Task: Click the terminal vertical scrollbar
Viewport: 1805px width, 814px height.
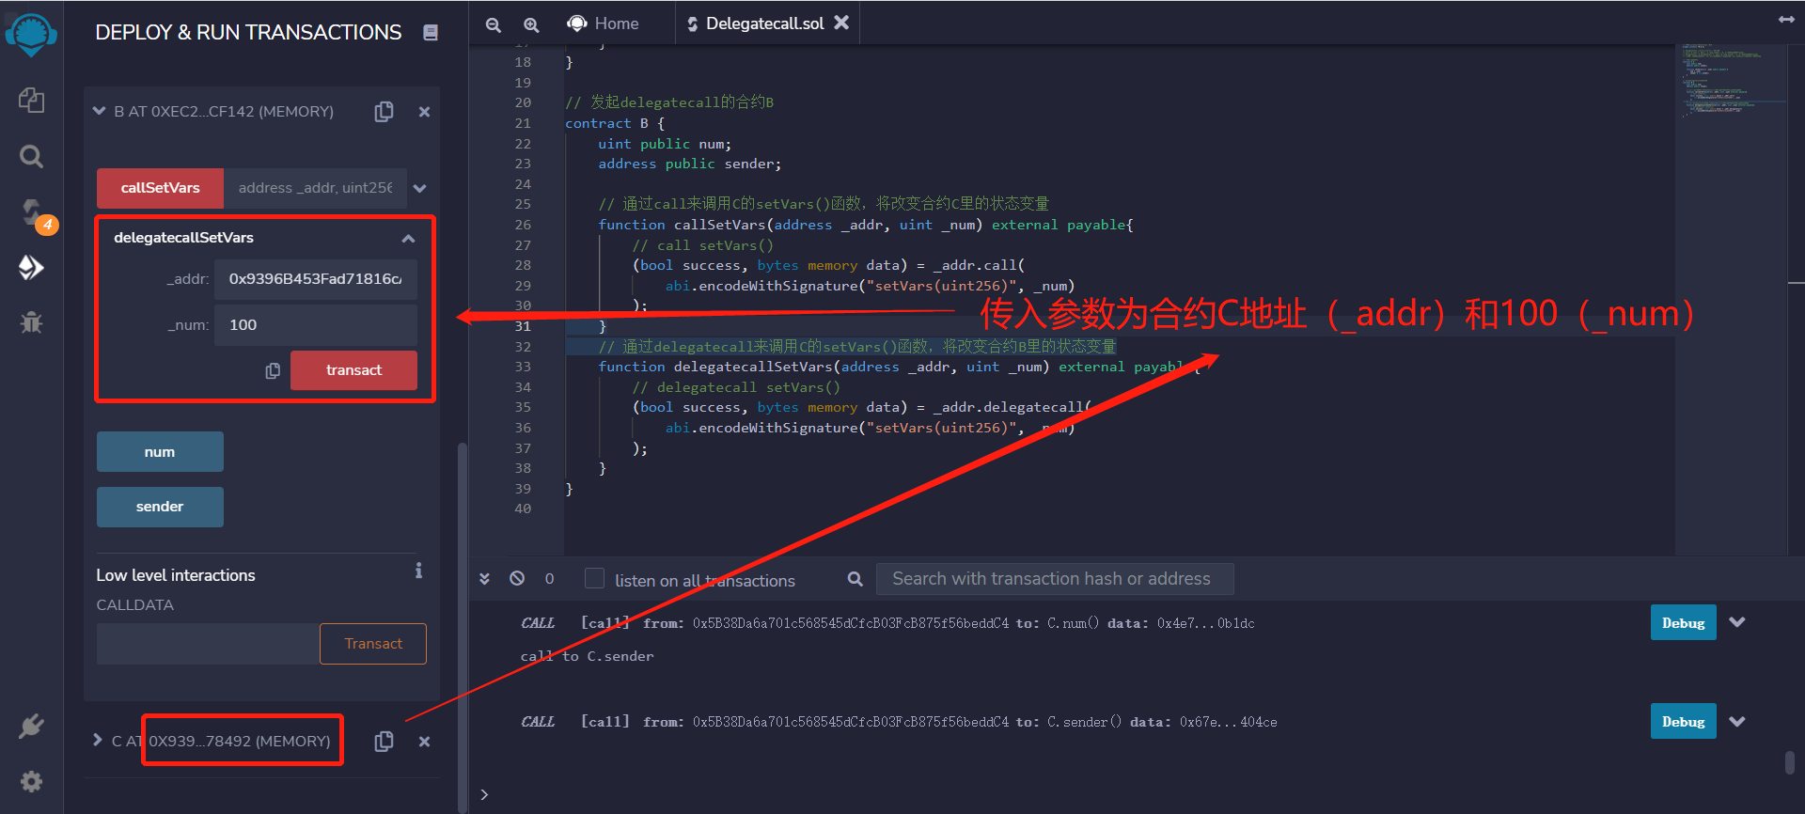Action: point(1790,762)
